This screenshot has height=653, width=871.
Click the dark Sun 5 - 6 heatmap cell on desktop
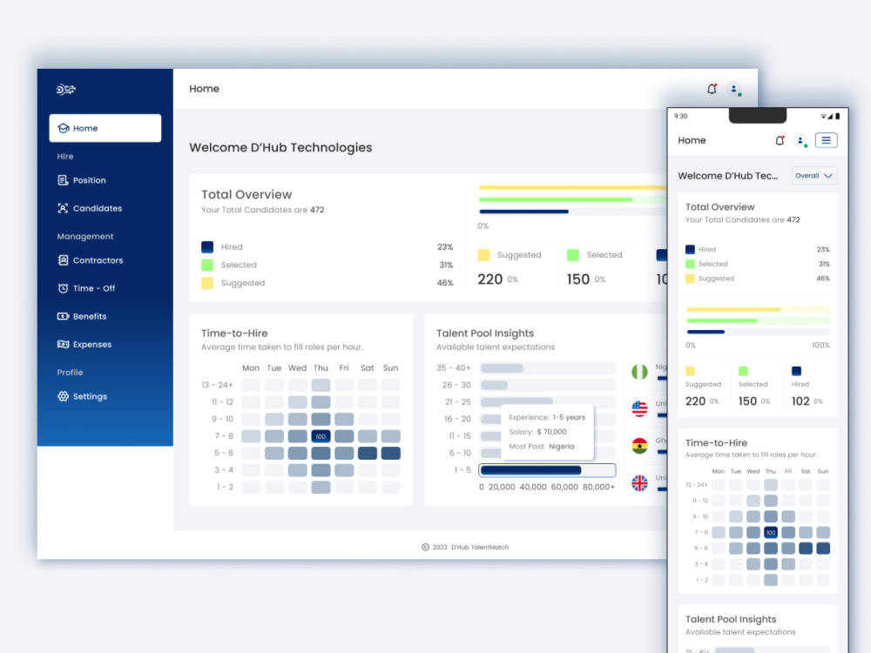tap(390, 453)
